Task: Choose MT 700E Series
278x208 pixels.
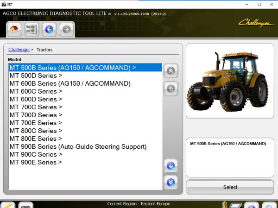Action: pos(85,123)
